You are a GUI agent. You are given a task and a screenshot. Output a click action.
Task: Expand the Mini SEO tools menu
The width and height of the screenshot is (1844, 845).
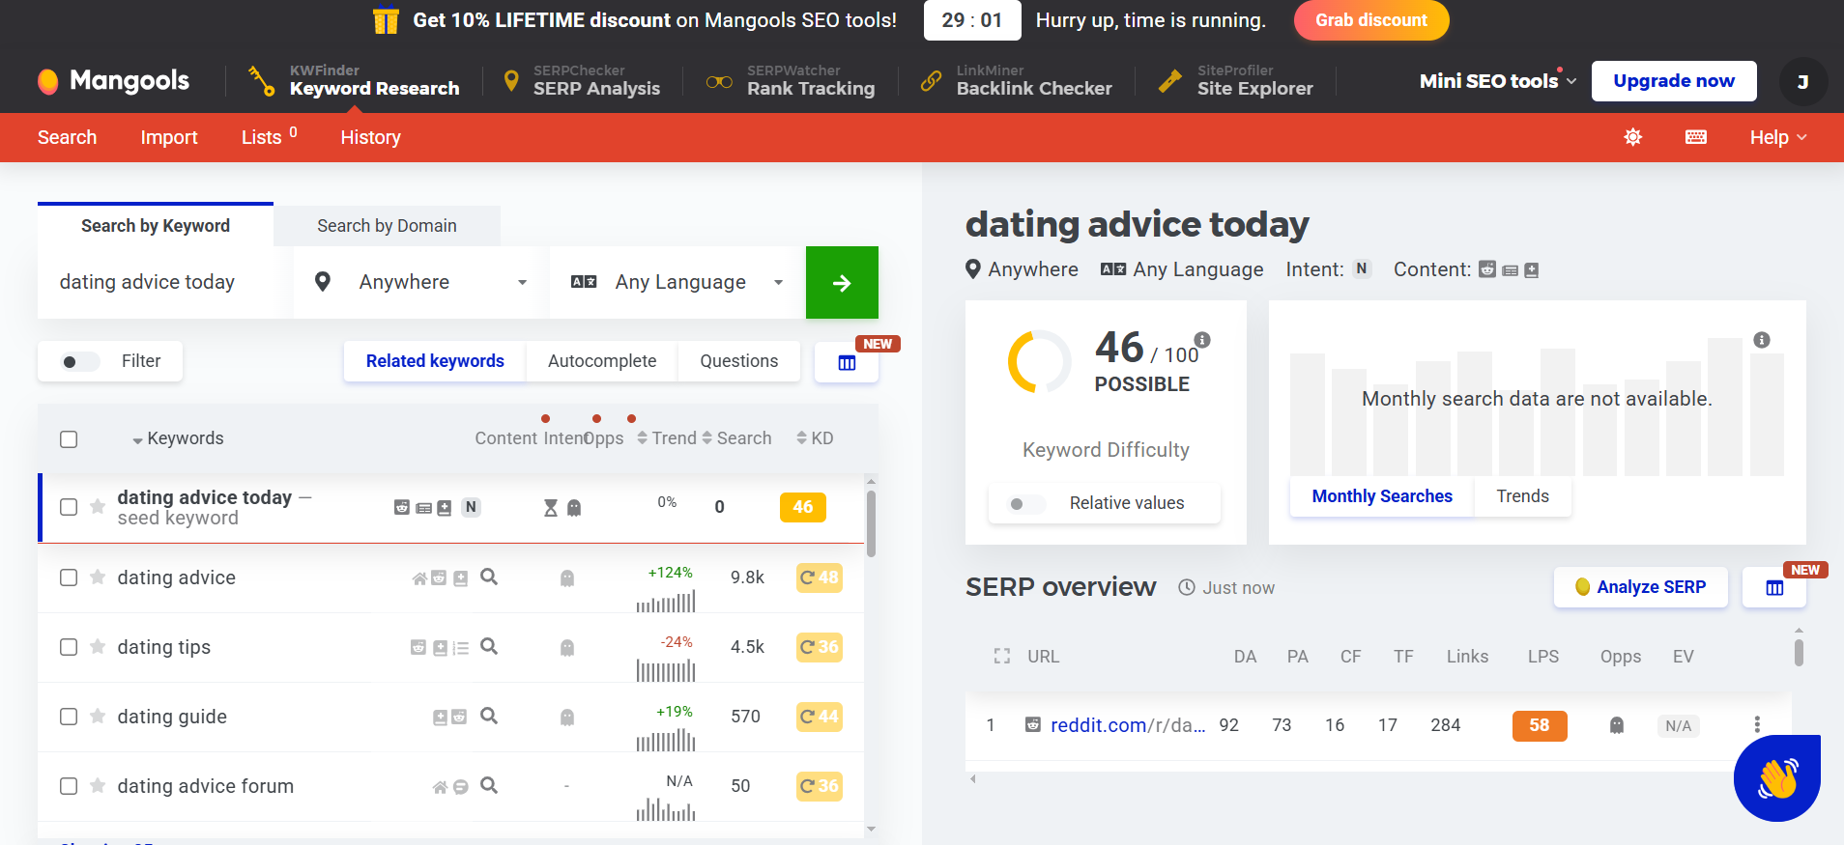pyautogui.click(x=1498, y=81)
